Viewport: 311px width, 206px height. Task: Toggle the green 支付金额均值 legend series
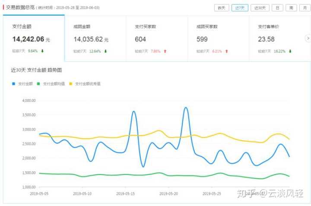coord(53,84)
